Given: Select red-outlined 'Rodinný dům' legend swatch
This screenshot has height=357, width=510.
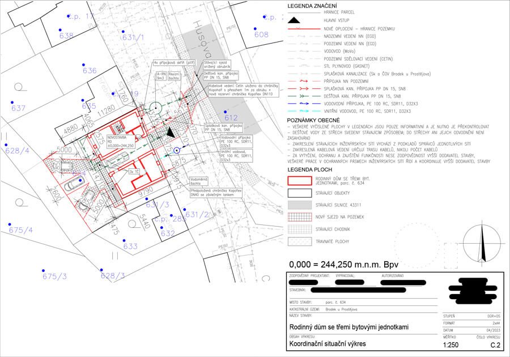Looking at the screenshot, I should (x=300, y=181).
